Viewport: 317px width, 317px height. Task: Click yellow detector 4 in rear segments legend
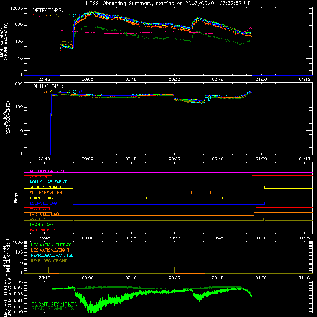click(52, 92)
